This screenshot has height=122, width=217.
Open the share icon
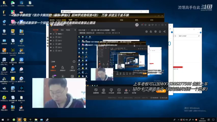tap(164, 31)
